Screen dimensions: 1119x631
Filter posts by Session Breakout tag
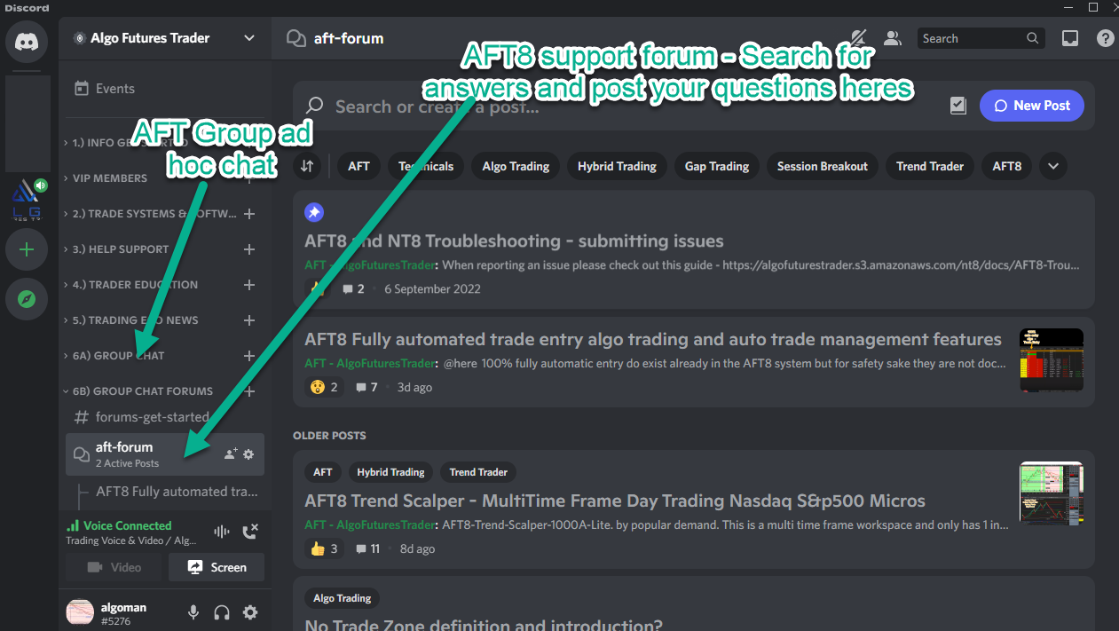pyautogui.click(x=823, y=166)
